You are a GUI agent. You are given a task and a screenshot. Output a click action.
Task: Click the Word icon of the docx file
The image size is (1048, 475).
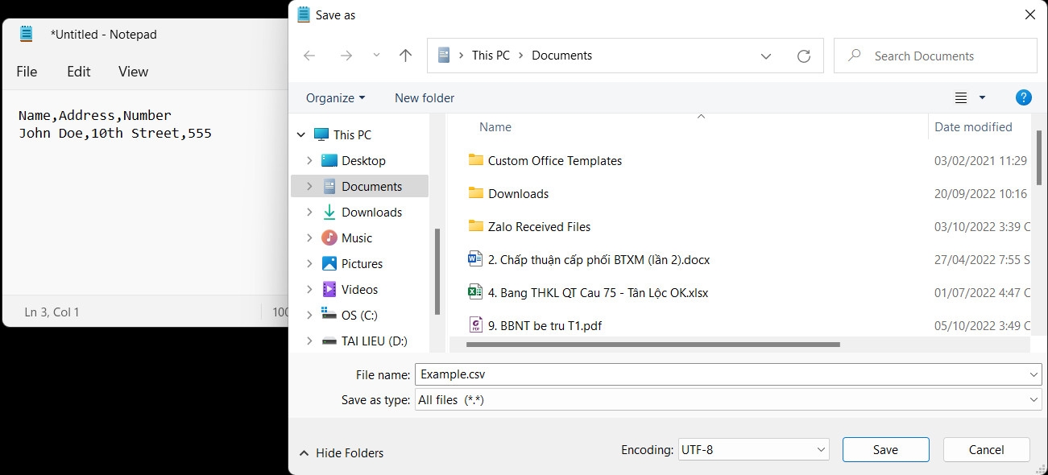[x=475, y=258]
